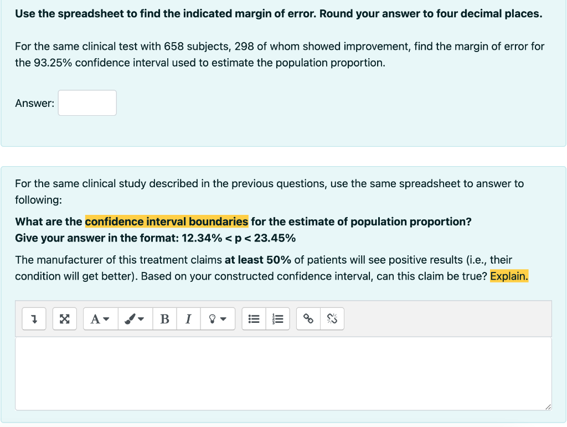Select the question heading about margin of error
The image size is (567, 427).
[x=277, y=13]
